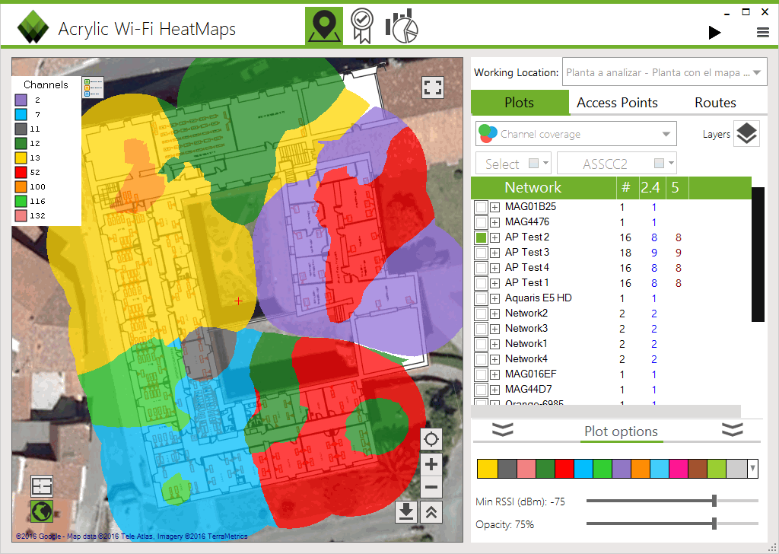Screen dimensions: 779x554
Task: Check the MAG01B25 network checkbox
Action: tap(481, 207)
